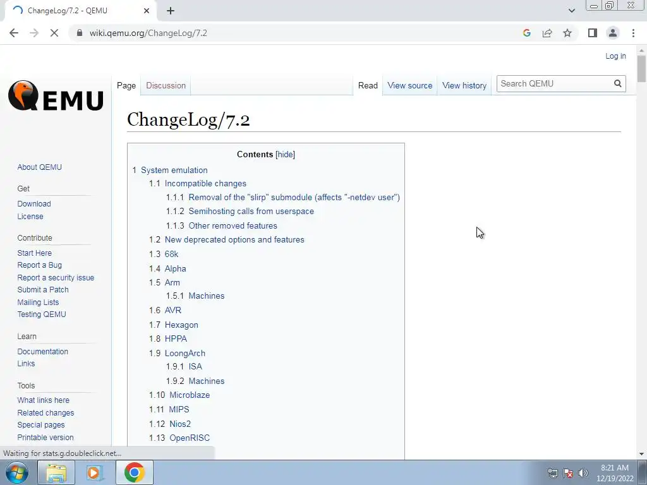Open Mailing Lists link
This screenshot has height=485, width=647.
(38, 302)
